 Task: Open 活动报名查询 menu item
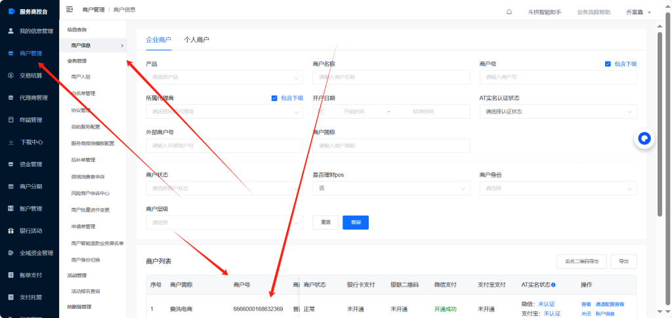tap(86, 292)
